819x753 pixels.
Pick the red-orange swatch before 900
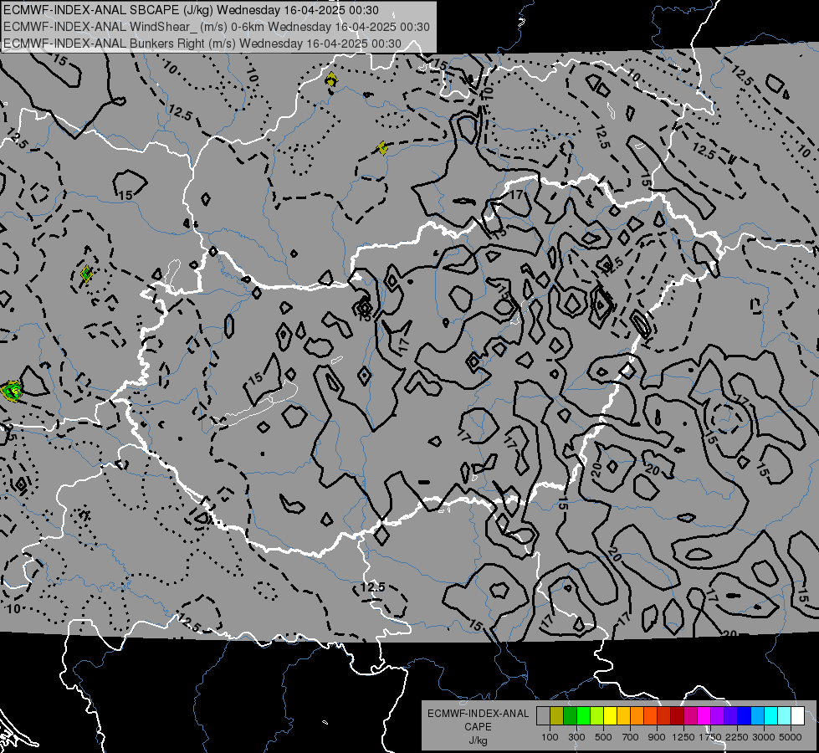(650, 716)
